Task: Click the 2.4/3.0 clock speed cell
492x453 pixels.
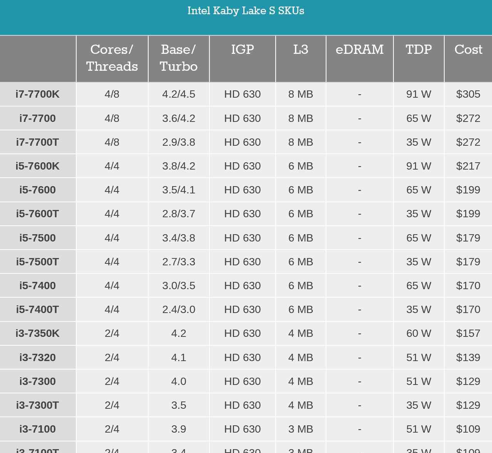Action: (179, 310)
